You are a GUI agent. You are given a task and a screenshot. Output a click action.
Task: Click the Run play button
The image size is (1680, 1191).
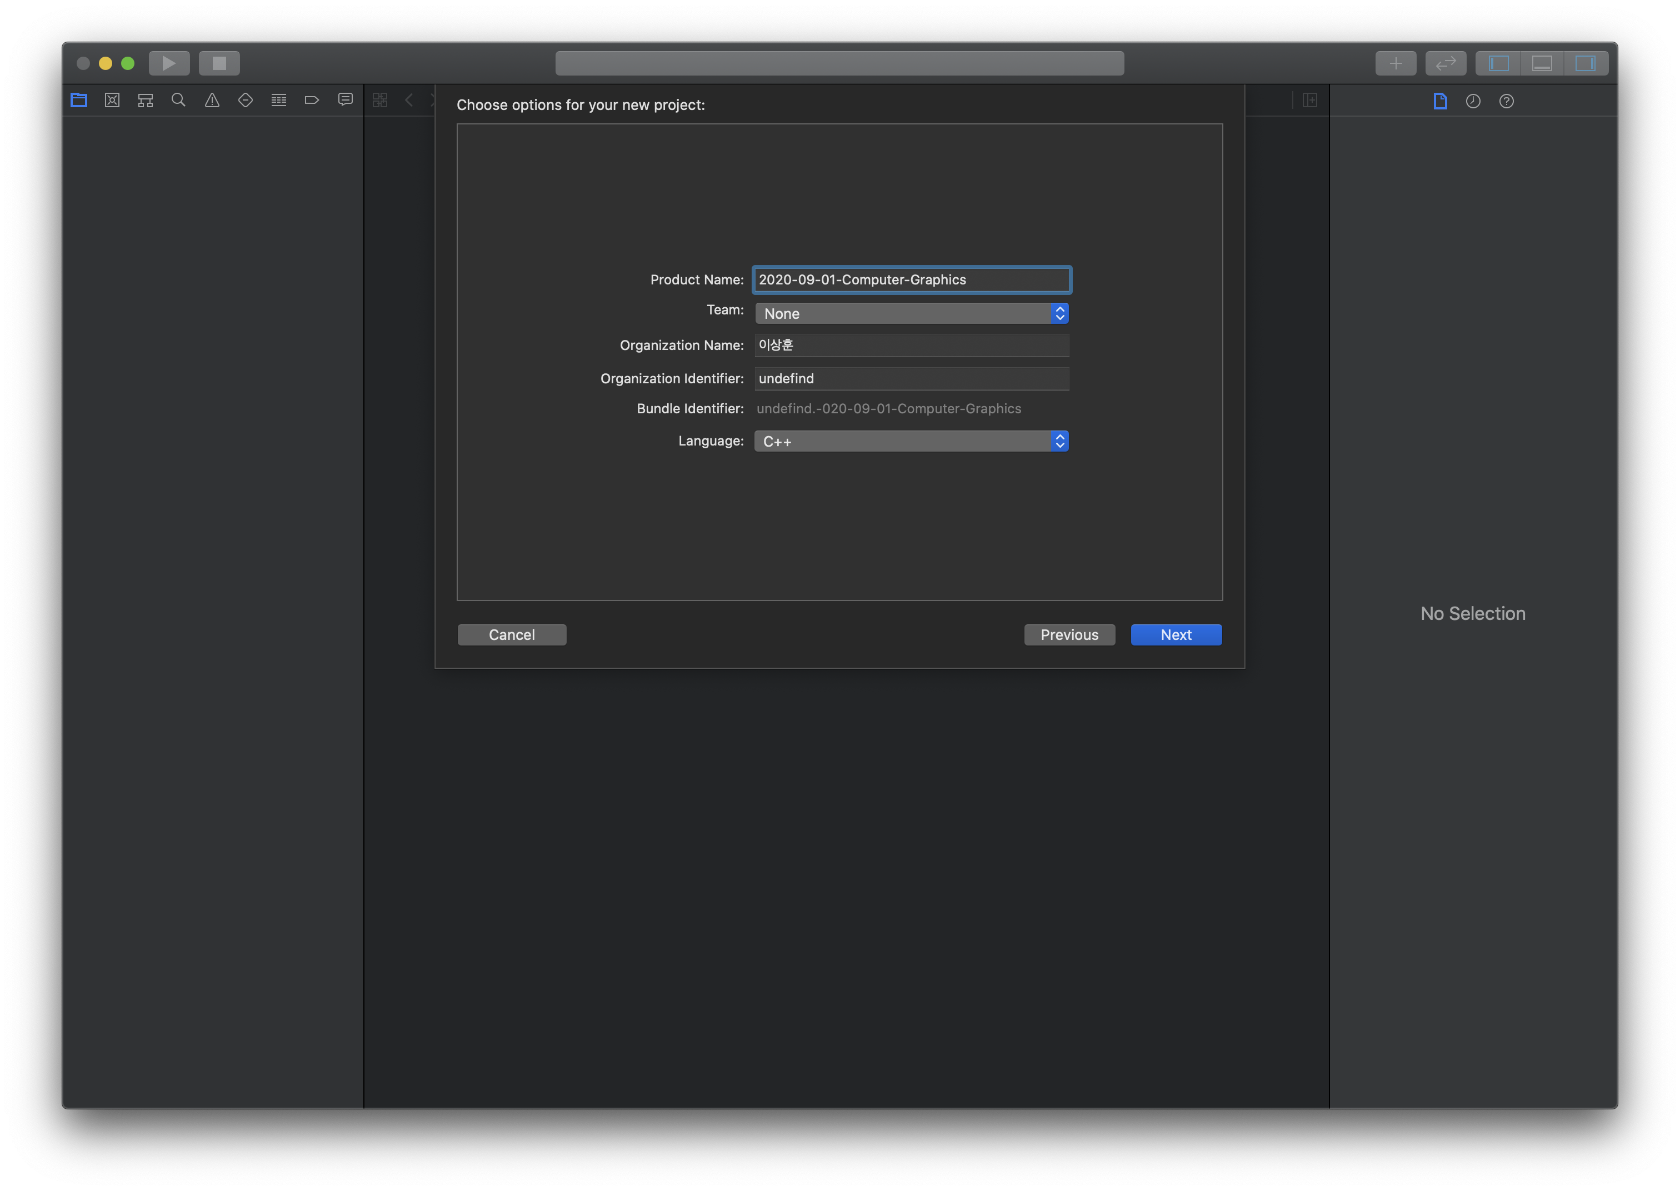(x=169, y=63)
